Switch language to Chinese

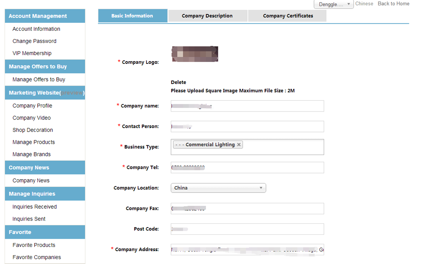pyautogui.click(x=364, y=4)
